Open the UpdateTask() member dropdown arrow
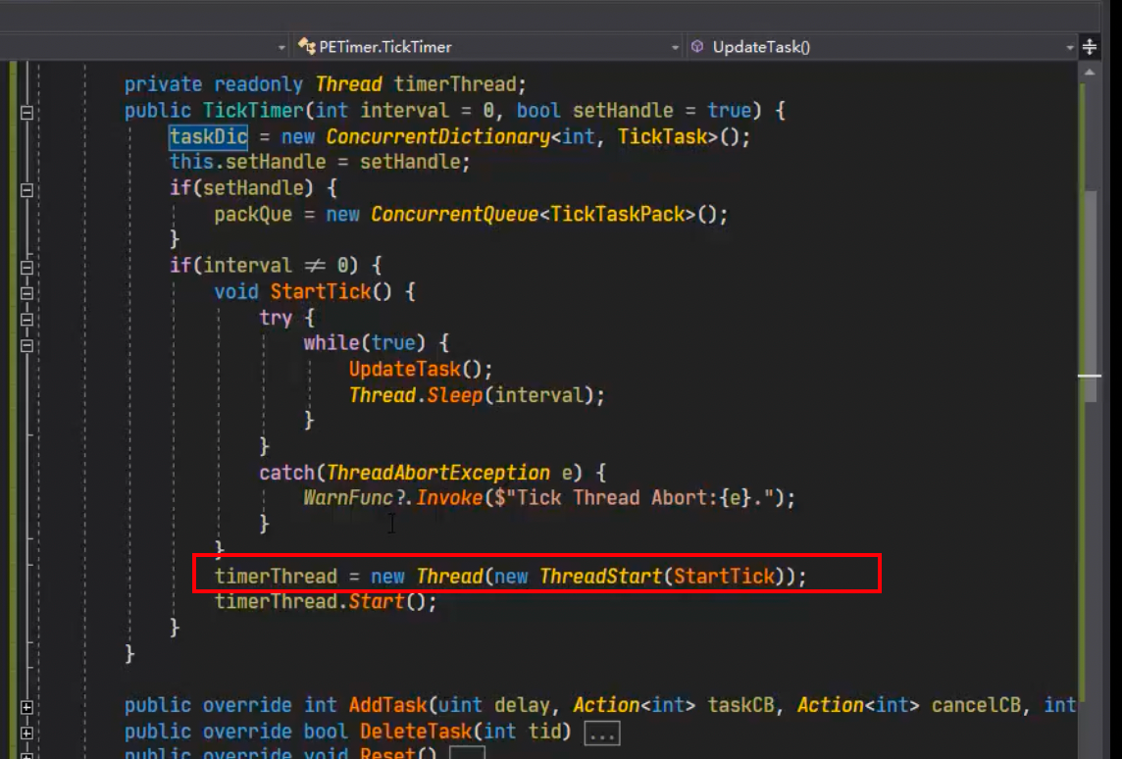1122x759 pixels. 1070,47
